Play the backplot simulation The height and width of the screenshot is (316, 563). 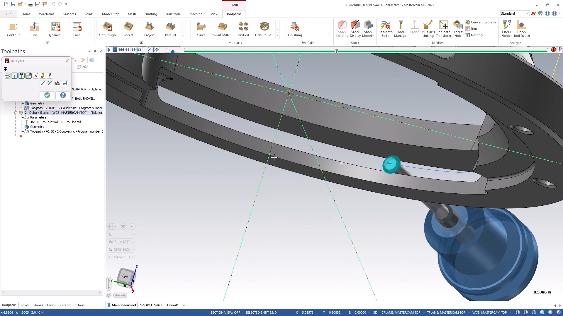(x=109, y=50)
